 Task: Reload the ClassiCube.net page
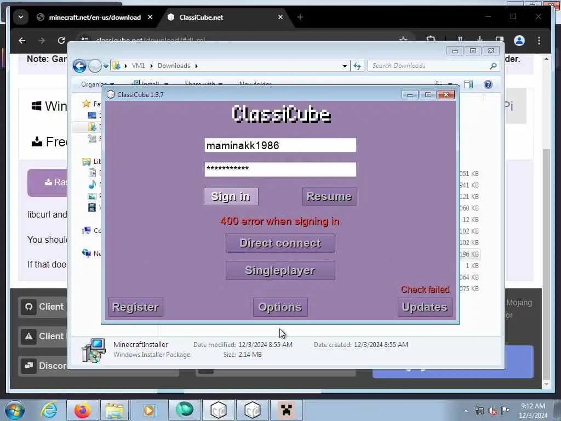[x=61, y=41]
